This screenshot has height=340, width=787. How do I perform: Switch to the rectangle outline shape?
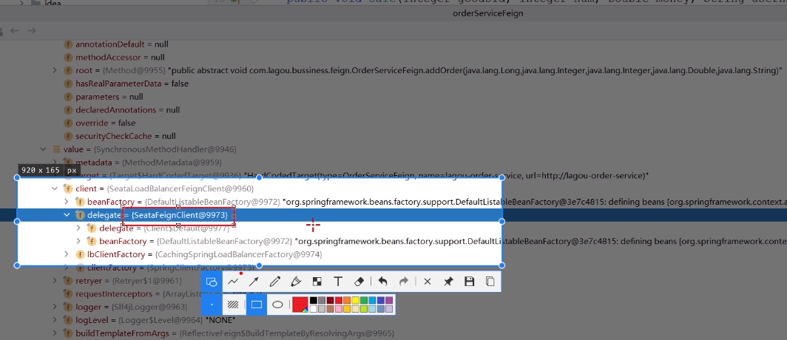click(x=257, y=305)
